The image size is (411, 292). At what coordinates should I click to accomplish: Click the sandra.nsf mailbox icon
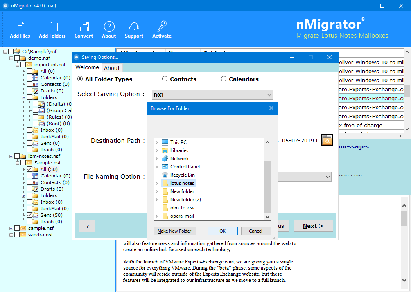[x=23, y=235]
